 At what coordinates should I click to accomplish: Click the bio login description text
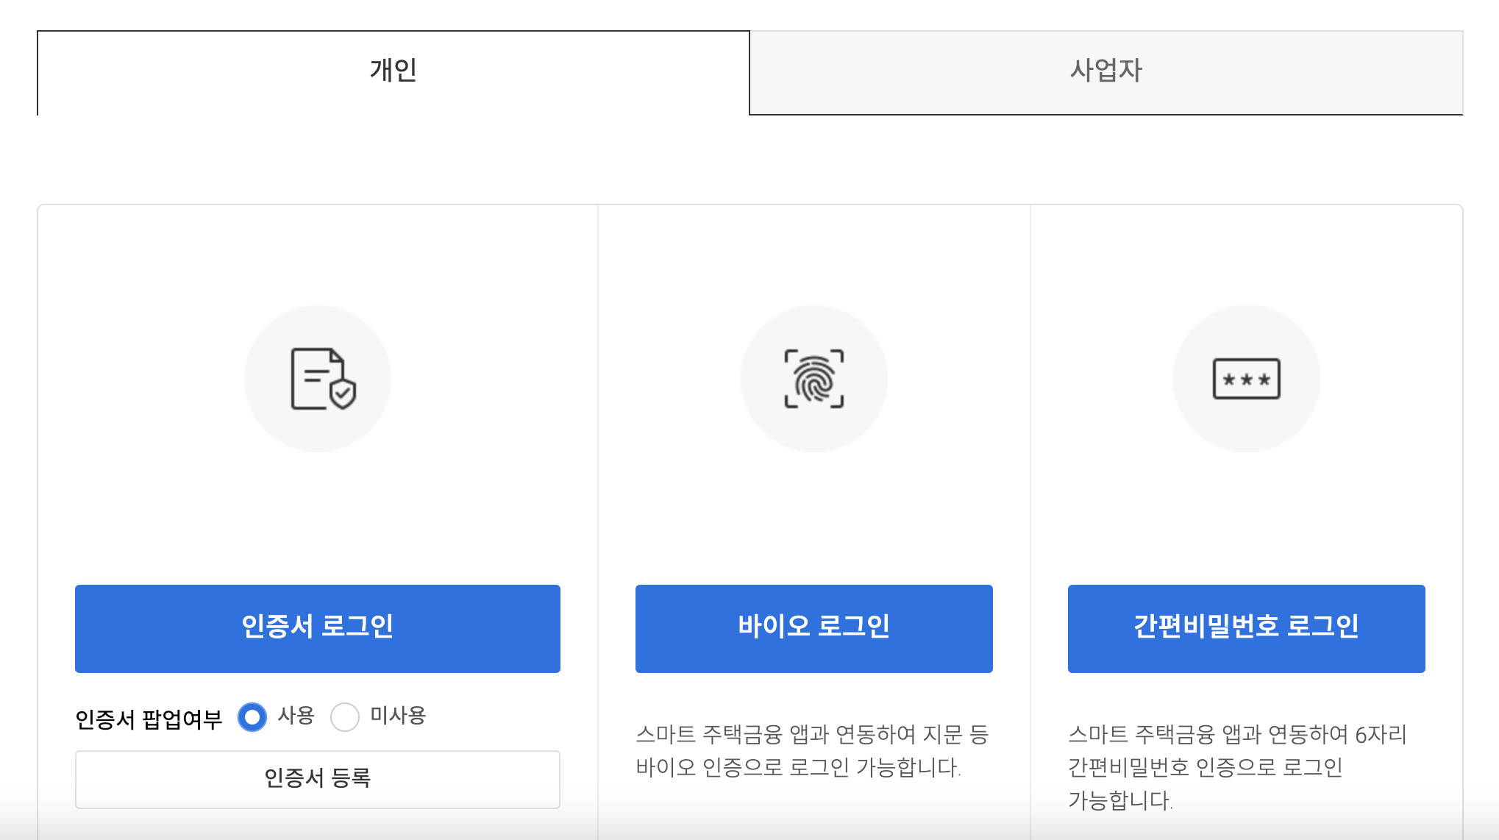click(812, 750)
